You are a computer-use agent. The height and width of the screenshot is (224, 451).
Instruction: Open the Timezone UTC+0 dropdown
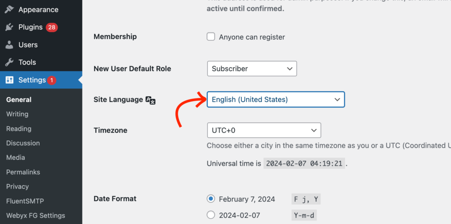pos(264,130)
